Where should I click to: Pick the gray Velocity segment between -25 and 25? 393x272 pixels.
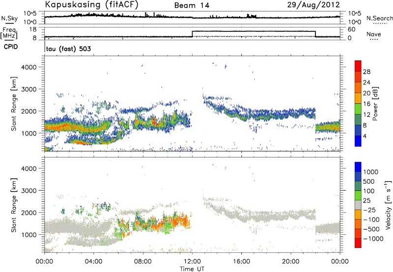tap(358, 205)
